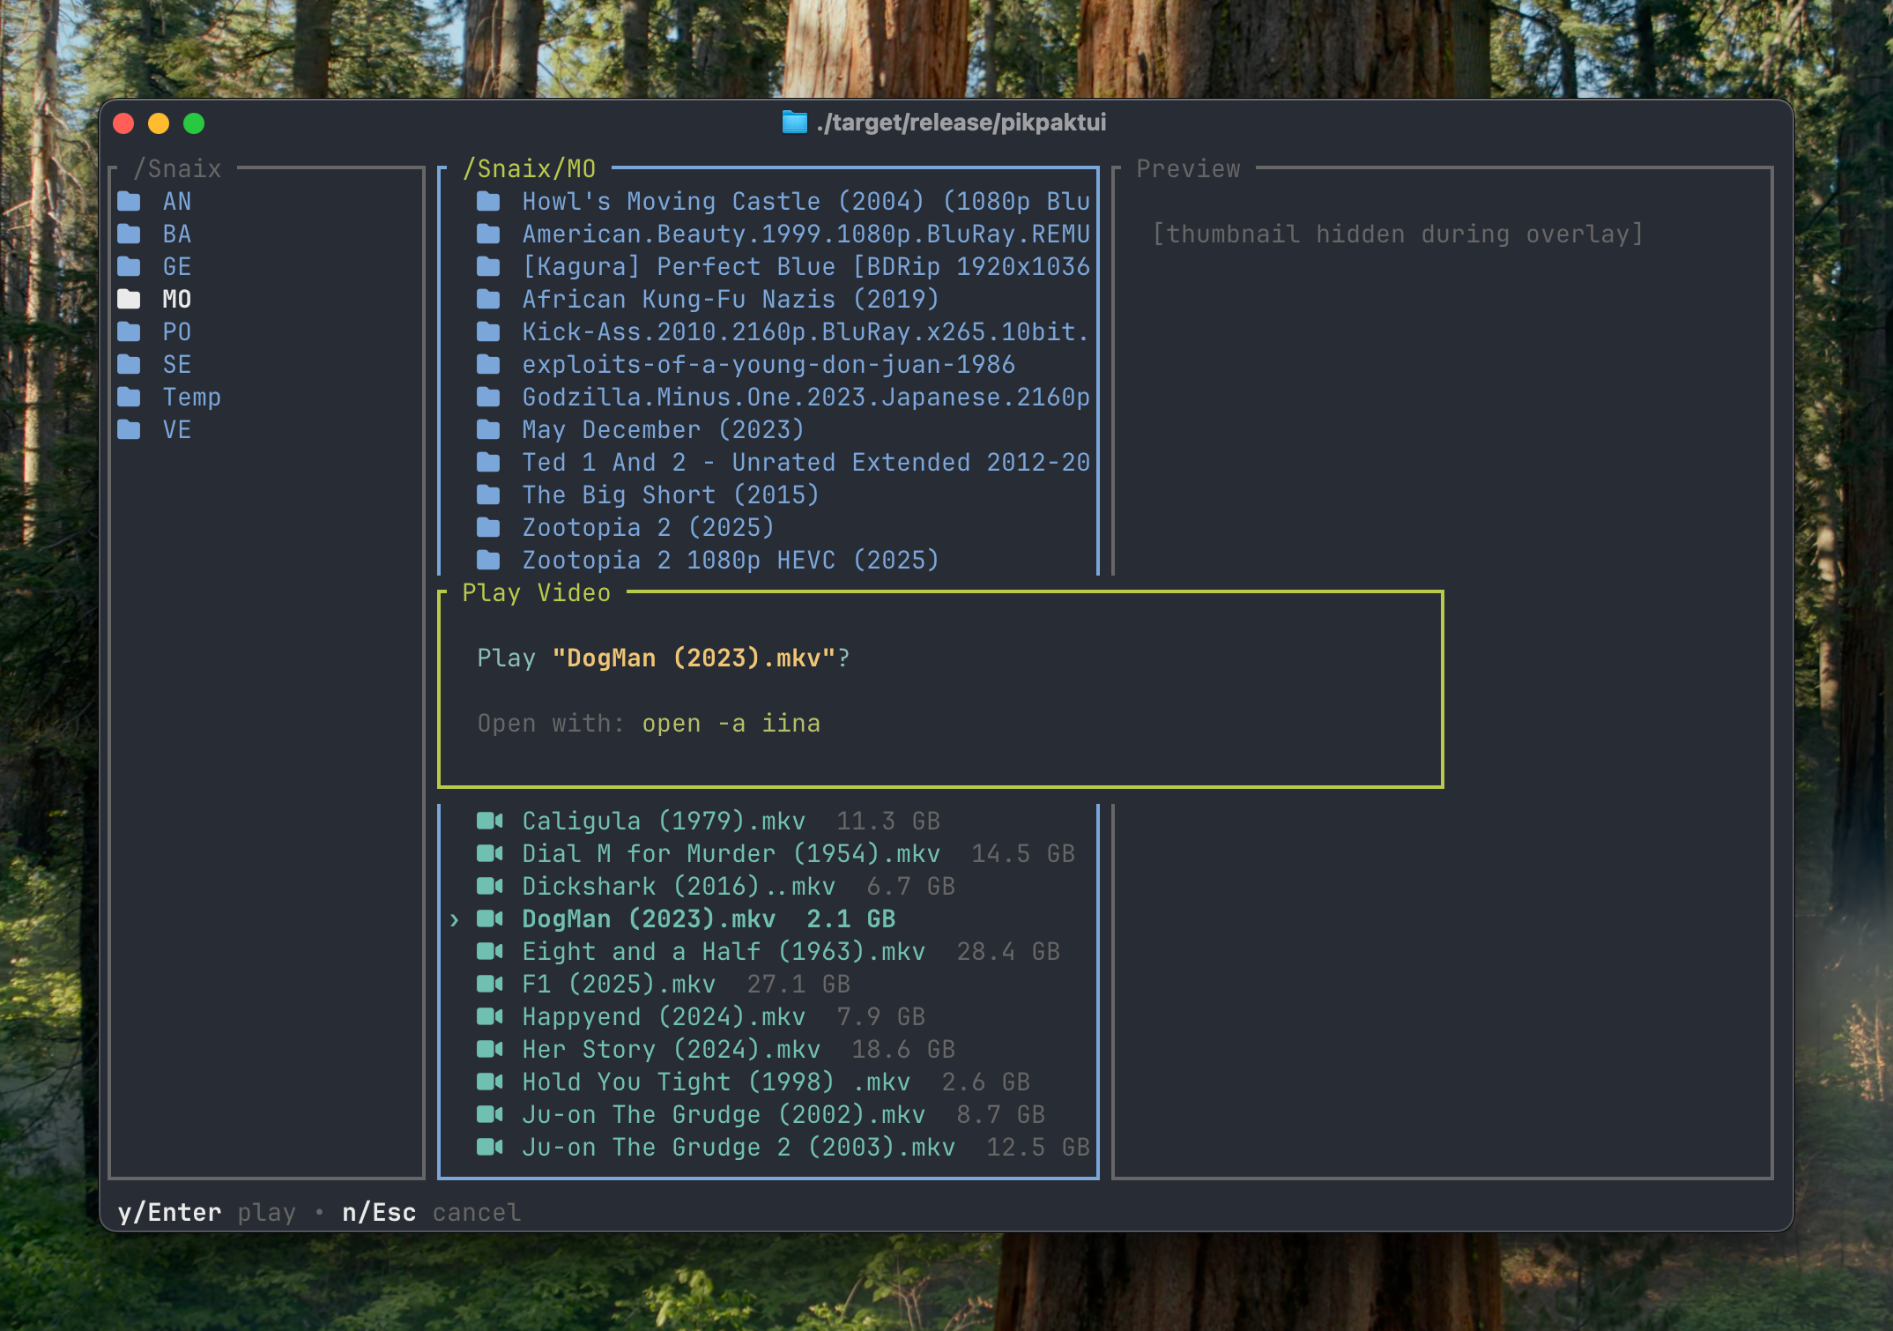Click the 'open -a iina' command text

coord(731,724)
